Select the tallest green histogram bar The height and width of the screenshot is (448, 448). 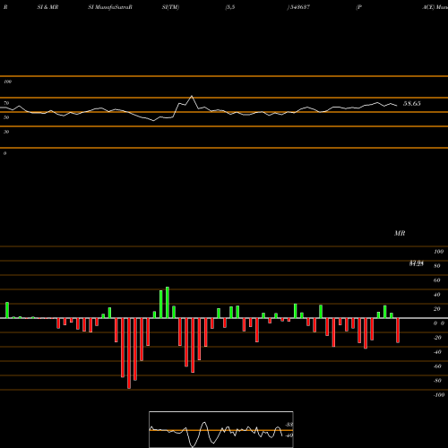point(168,302)
